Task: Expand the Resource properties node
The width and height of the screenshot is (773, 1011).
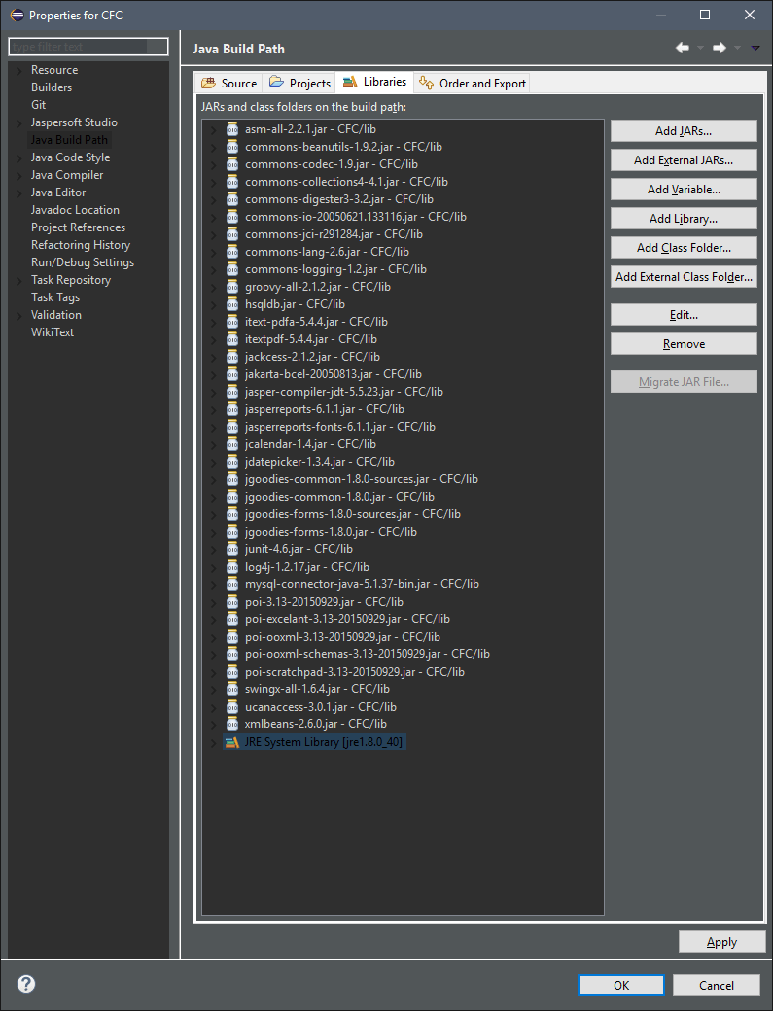Action: 18,70
